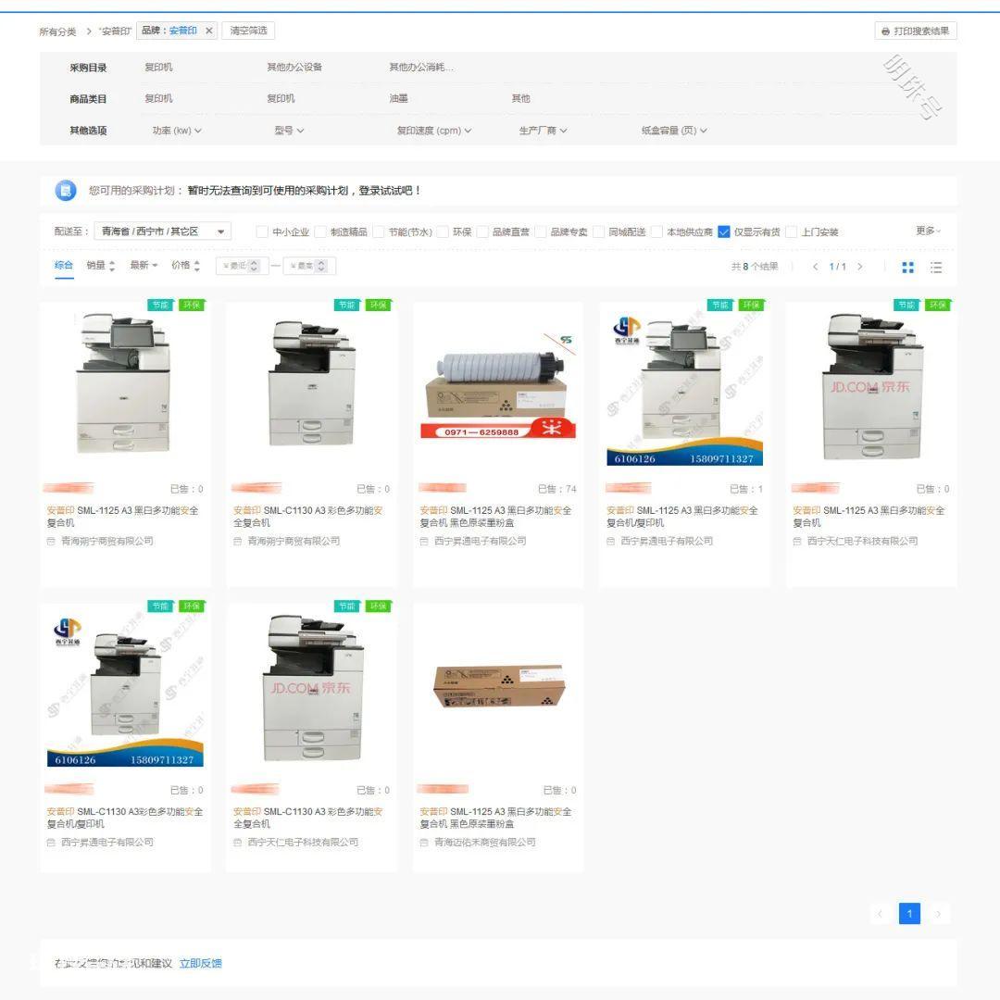Viewport: 1000px width, 1000px height.
Task: Check the 本地供应商 checkbox
Action: [x=656, y=231]
